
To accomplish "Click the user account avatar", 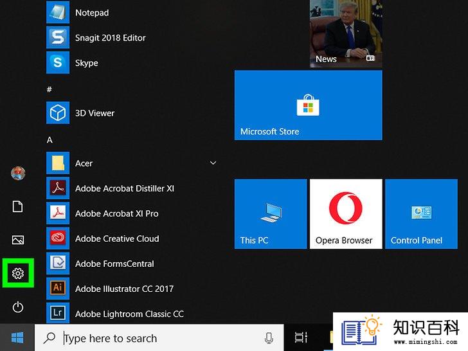I will coord(18,173).
